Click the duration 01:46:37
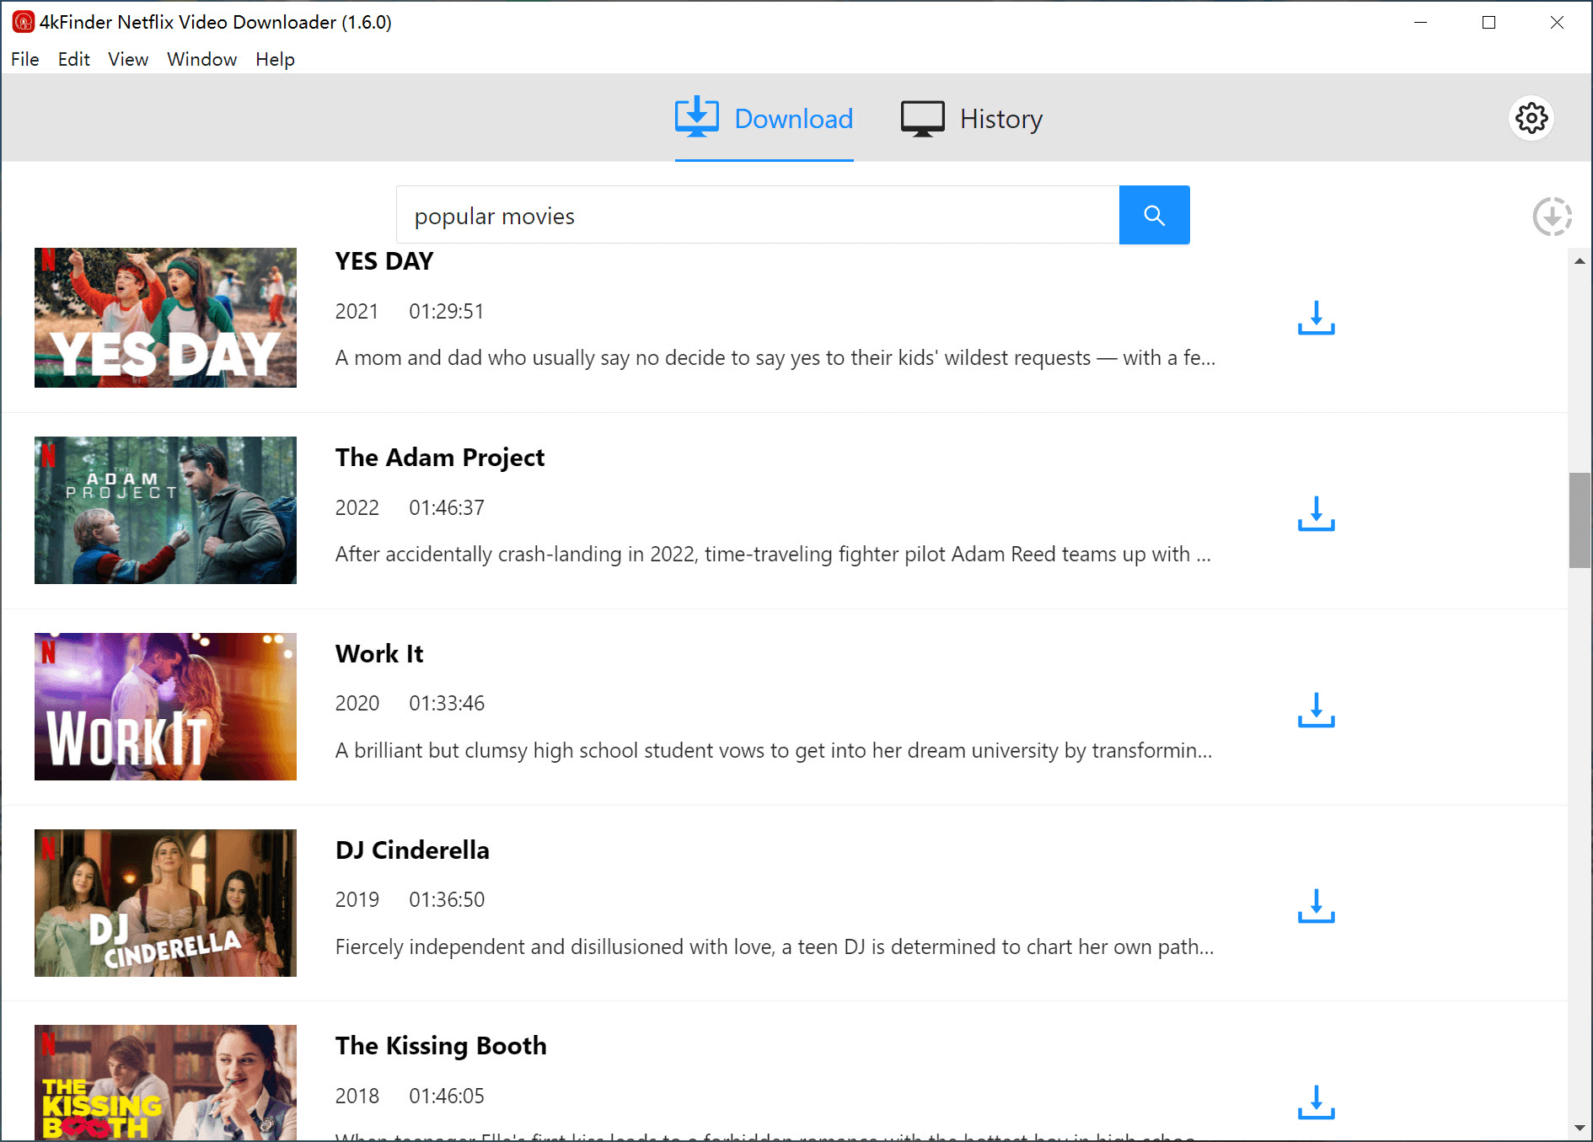Viewport: 1593px width, 1142px height. pyautogui.click(x=447, y=508)
